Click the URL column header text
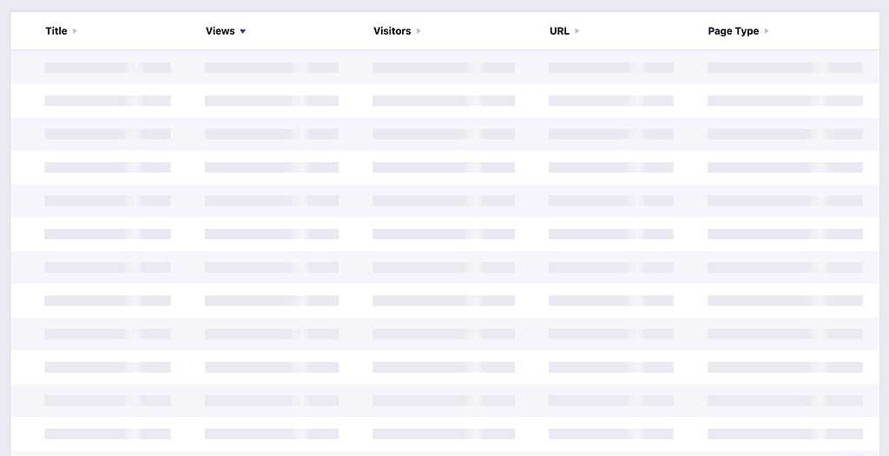 (559, 31)
